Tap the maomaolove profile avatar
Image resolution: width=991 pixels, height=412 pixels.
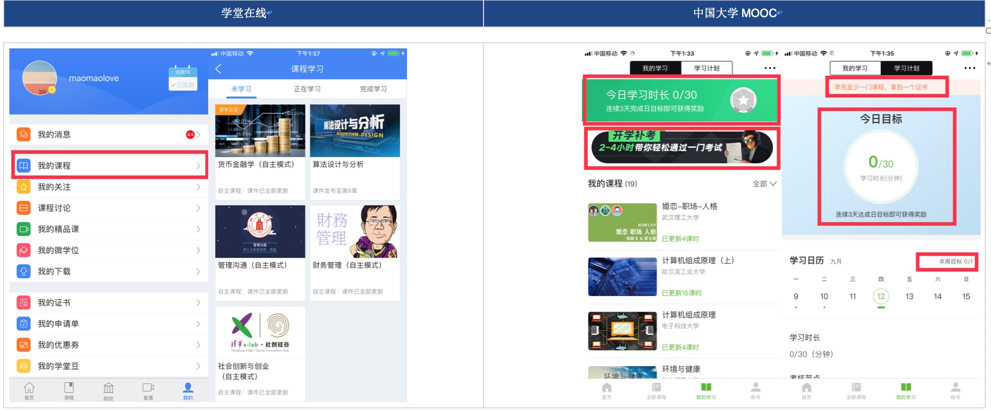pyautogui.click(x=40, y=78)
